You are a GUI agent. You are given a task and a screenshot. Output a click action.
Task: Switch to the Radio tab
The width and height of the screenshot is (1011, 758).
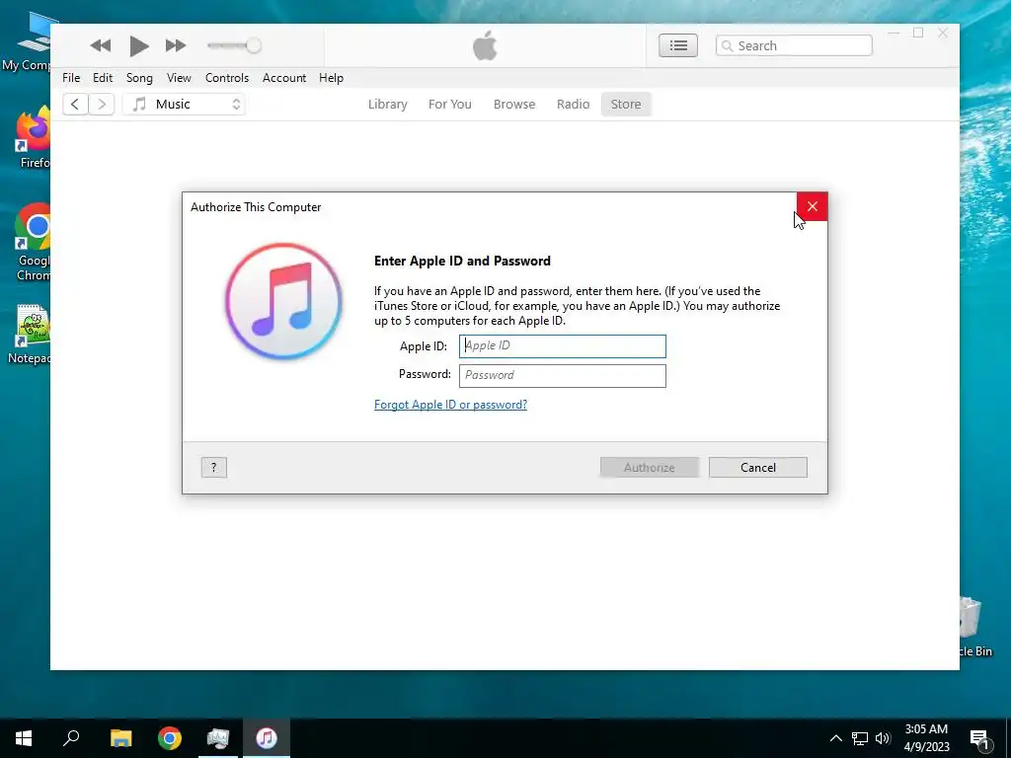(x=574, y=104)
